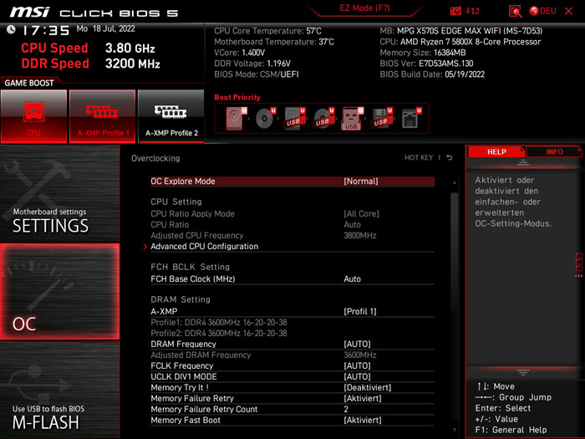
Task: Take a screenshot with the F12 camera icon
Action: pos(455,11)
